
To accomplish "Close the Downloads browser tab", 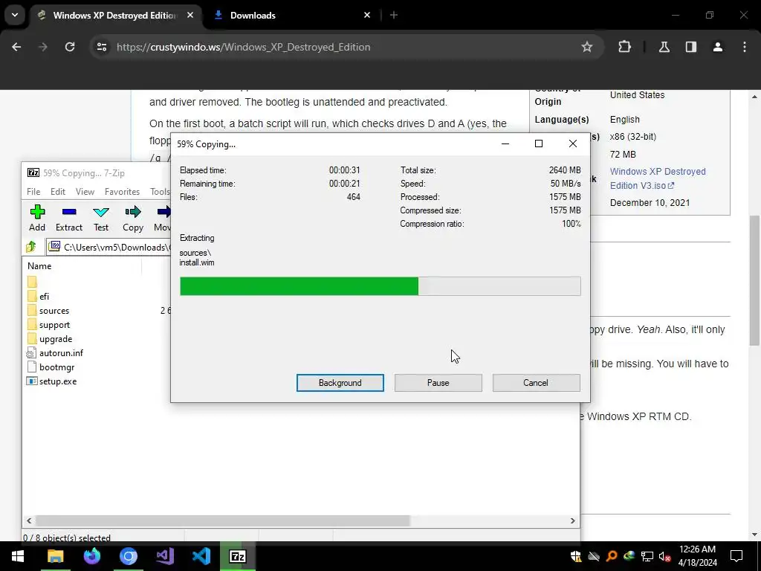I will click(367, 15).
